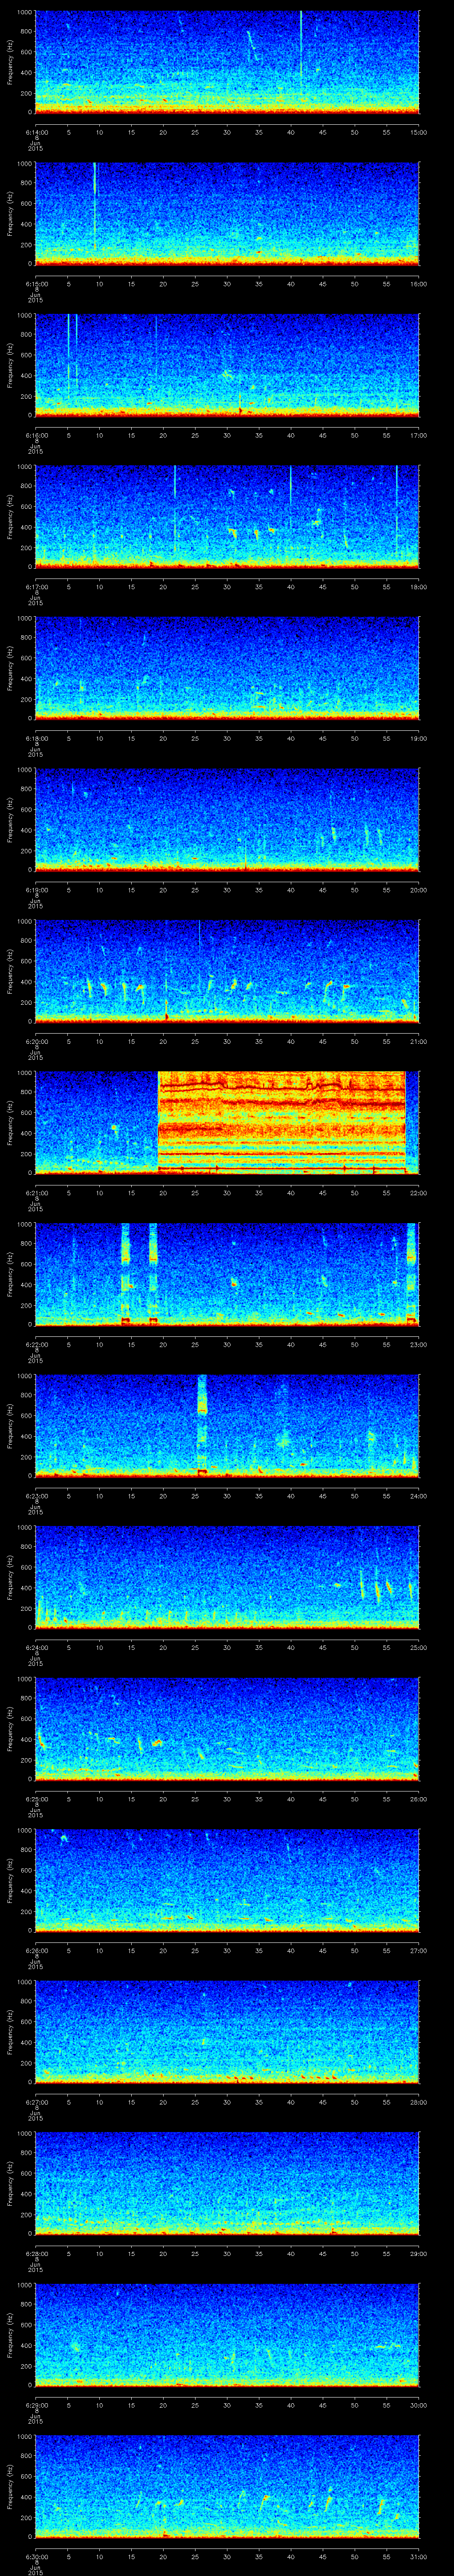Select the spectrogram panel starting at 6:29:00
This screenshot has height=2576, width=454.
coord(227,2334)
